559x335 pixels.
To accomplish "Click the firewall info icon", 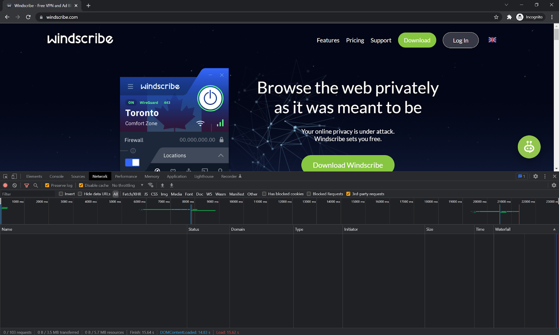I will [x=133, y=151].
